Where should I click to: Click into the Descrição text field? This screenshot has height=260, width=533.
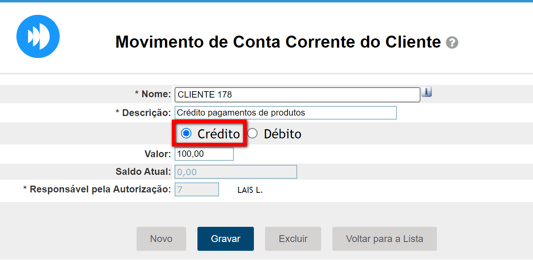tap(286, 113)
